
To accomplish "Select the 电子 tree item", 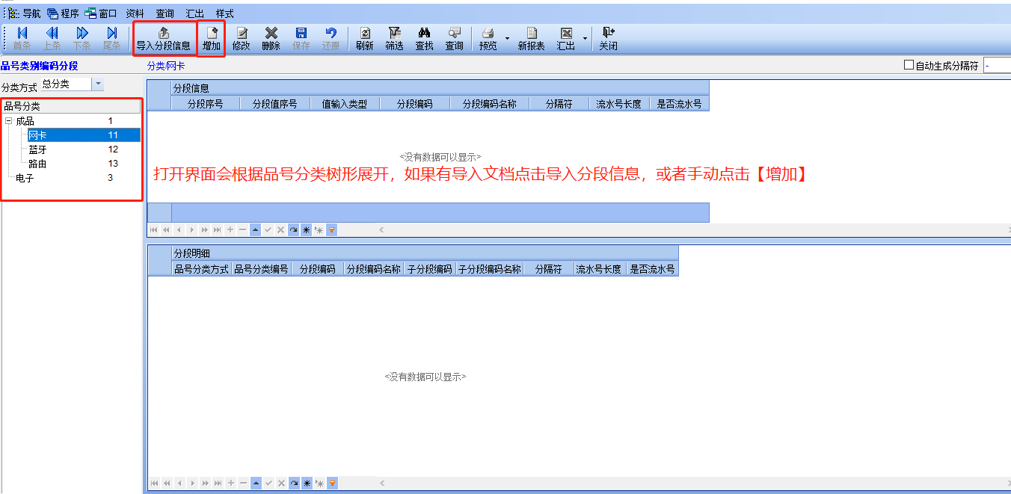I will point(25,178).
